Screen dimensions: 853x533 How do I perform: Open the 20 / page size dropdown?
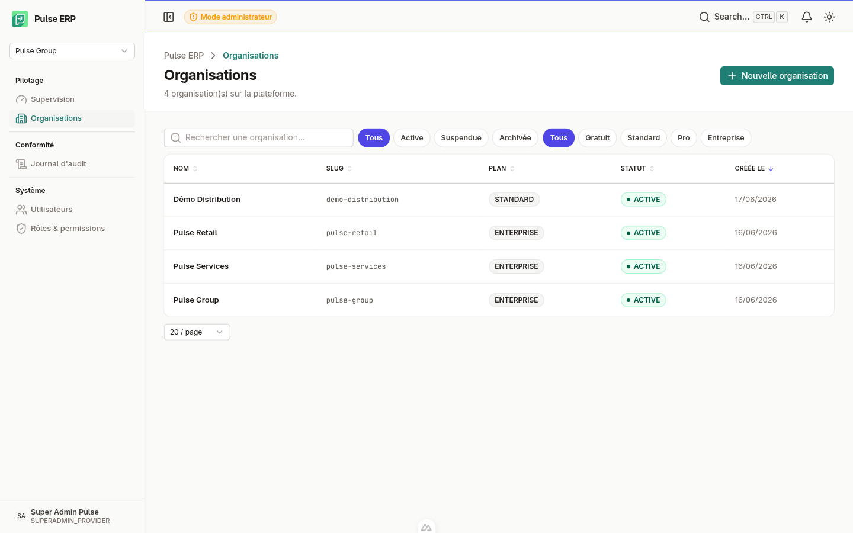coord(197,332)
